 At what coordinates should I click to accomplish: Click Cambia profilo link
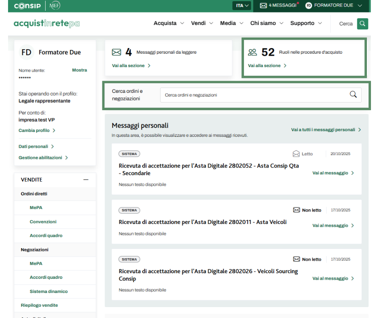pyautogui.click(x=37, y=130)
